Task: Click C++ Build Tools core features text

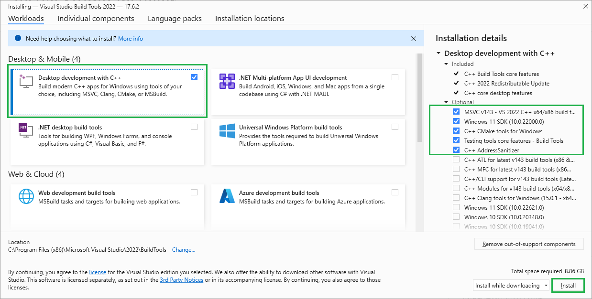Action: coord(502,74)
